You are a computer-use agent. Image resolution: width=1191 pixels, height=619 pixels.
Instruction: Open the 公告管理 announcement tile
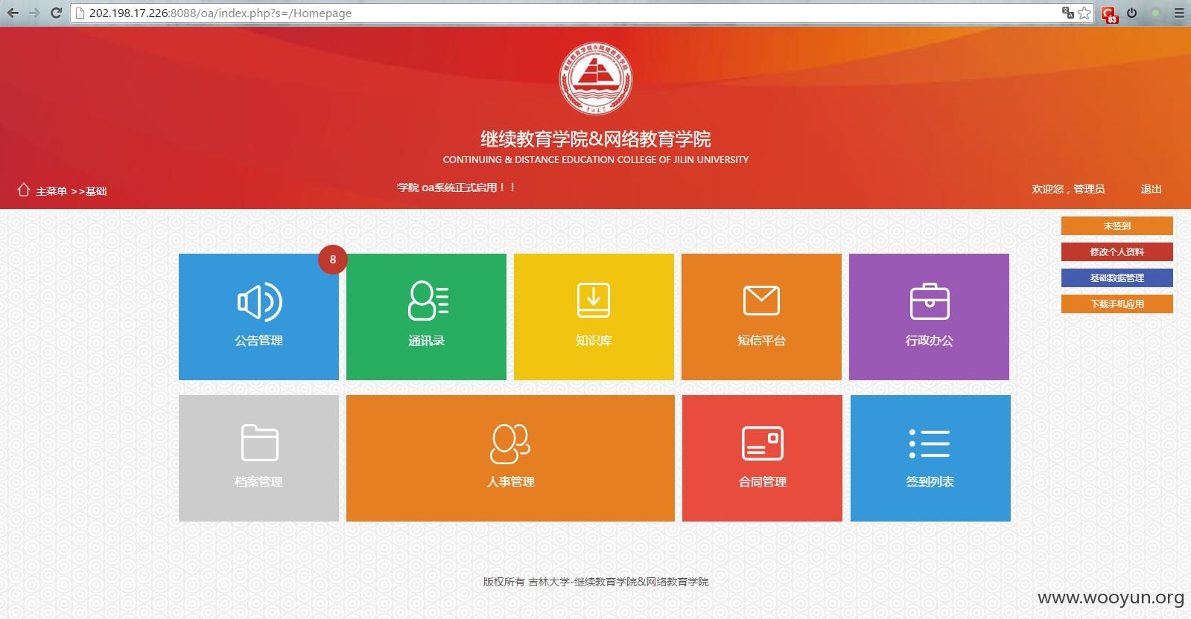(x=258, y=317)
